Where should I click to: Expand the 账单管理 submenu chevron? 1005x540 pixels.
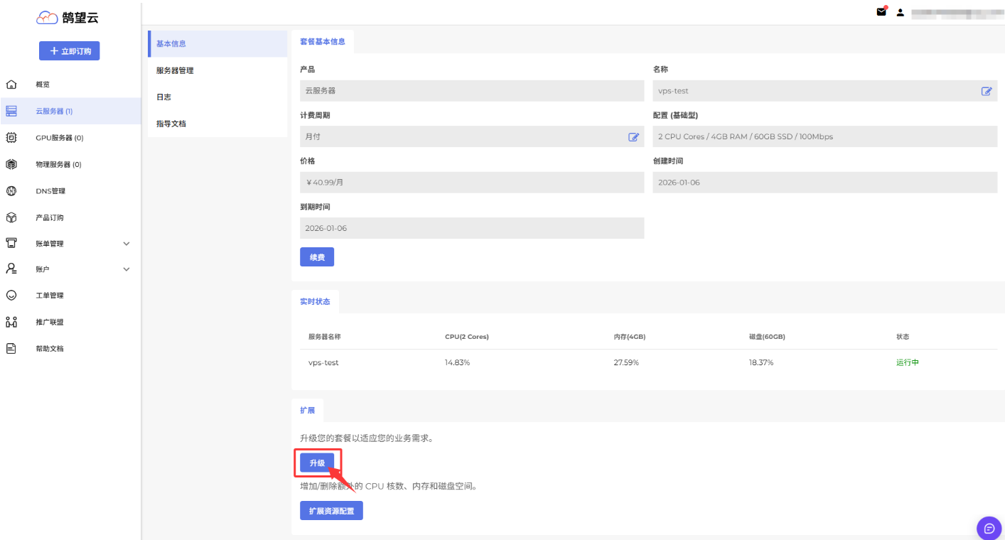coord(127,244)
